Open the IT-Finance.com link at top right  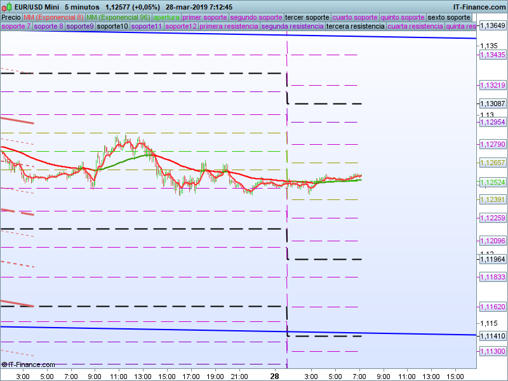click(x=479, y=6)
